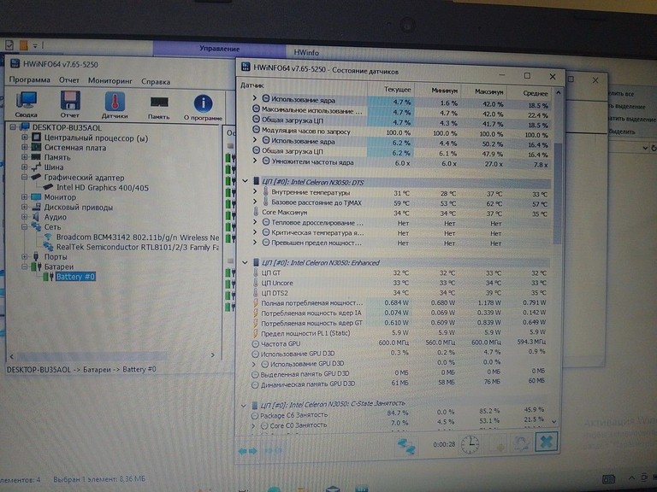Click the green left-right arrows in sensor window
Viewport: 657px width, 492px height.
pyautogui.click(x=247, y=451)
